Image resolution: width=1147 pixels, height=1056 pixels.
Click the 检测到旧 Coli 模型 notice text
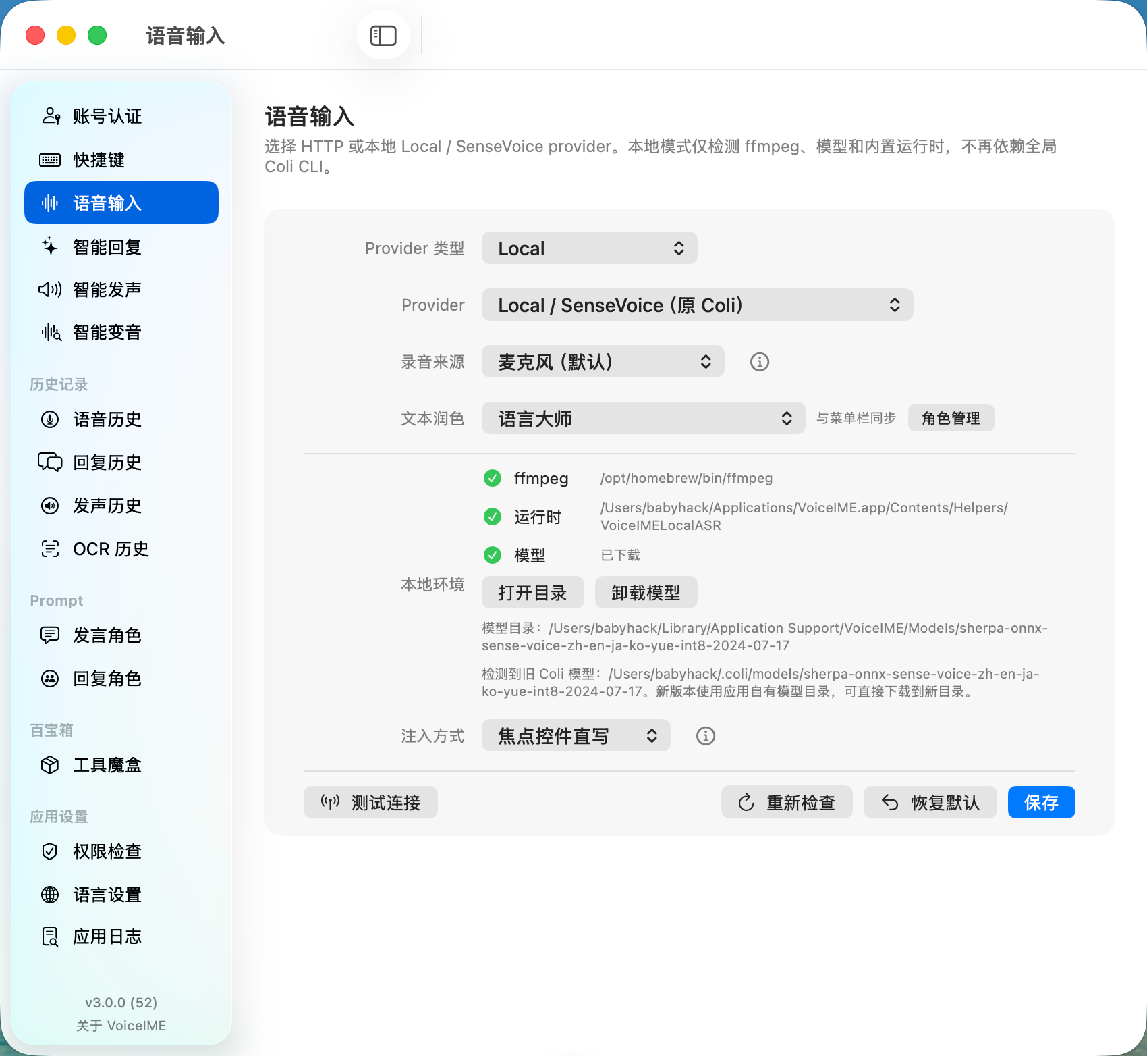pyautogui.click(x=761, y=683)
